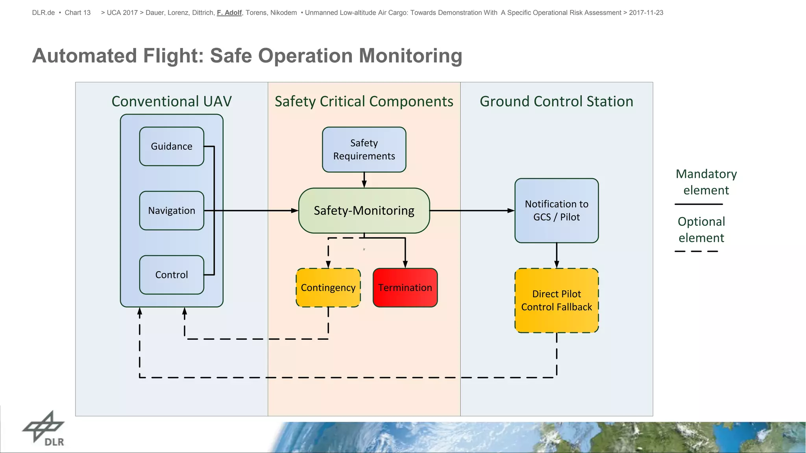Select the Navigation block

pyautogui.click(x=172, y=211)
